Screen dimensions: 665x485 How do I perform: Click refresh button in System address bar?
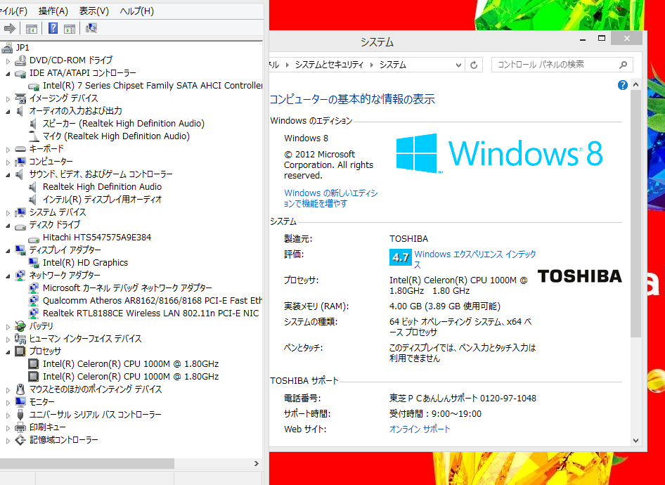click(x=474, y=65)
